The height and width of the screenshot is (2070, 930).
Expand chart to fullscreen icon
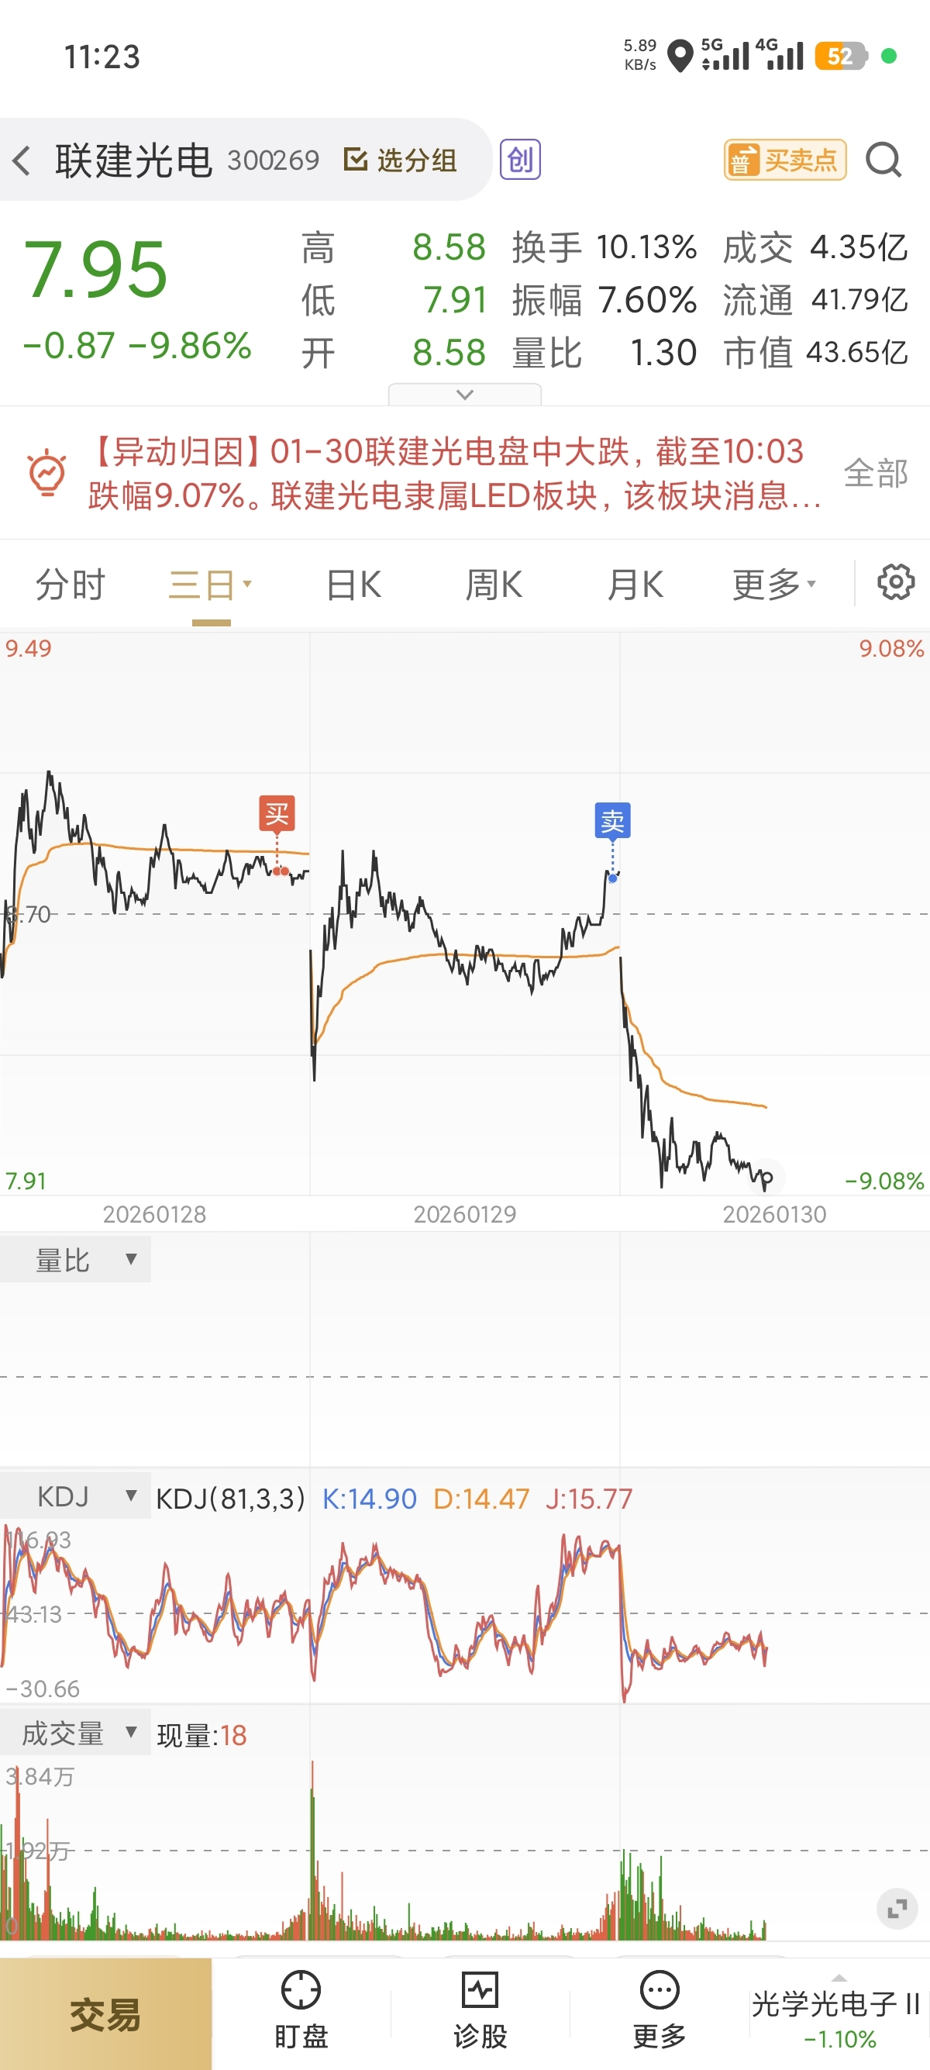897,1909
